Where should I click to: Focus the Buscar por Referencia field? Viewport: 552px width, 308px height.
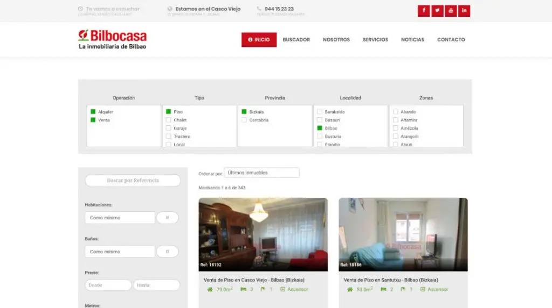(133, 181)
